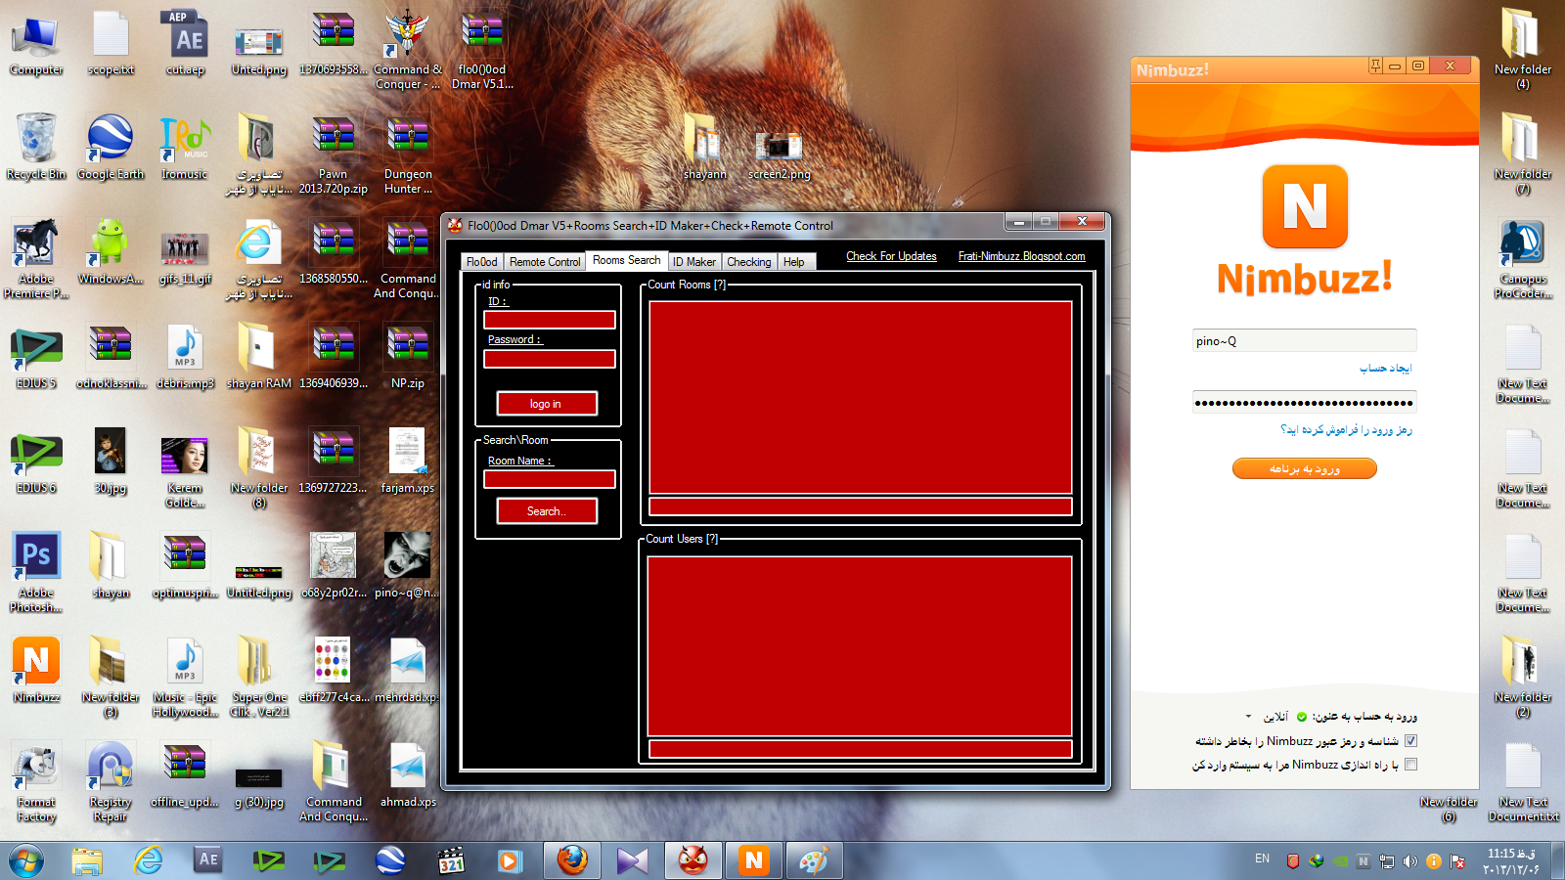Click the Search.. button

(x=547, y=511)
